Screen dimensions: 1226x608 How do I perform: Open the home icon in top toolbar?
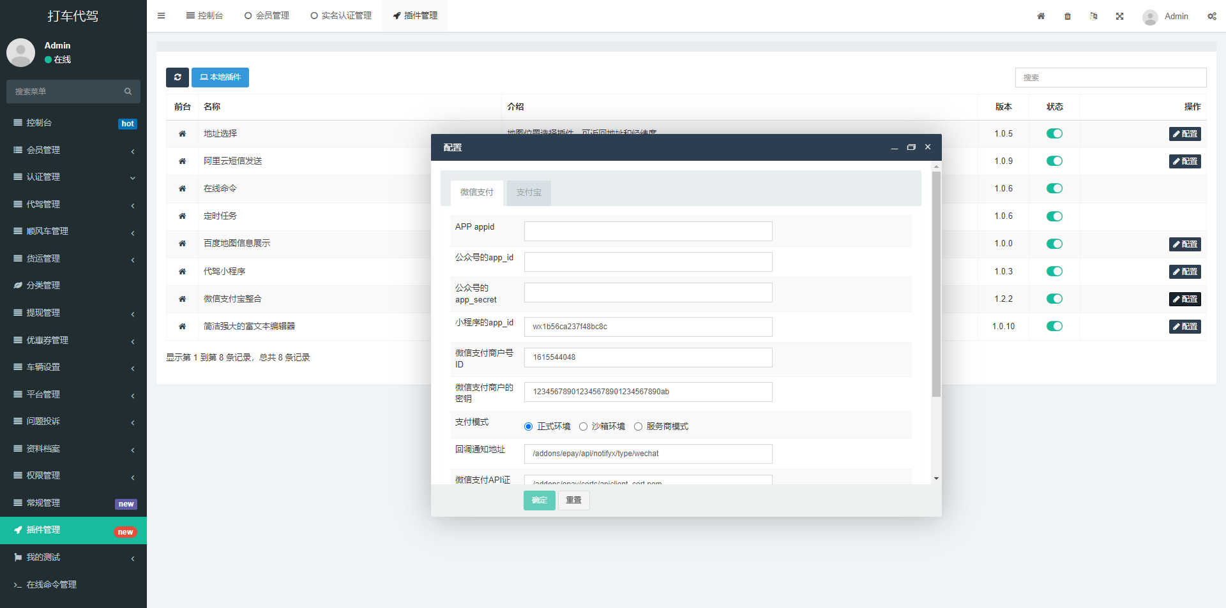[x=1041, y=16]
